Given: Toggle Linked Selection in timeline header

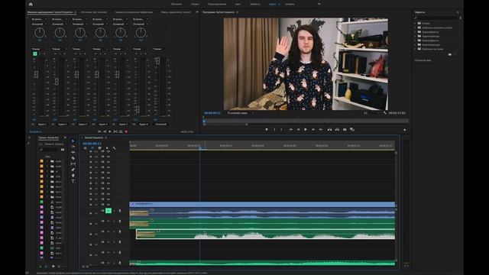Looking at the screenshot, I should [x=99, y=148].
